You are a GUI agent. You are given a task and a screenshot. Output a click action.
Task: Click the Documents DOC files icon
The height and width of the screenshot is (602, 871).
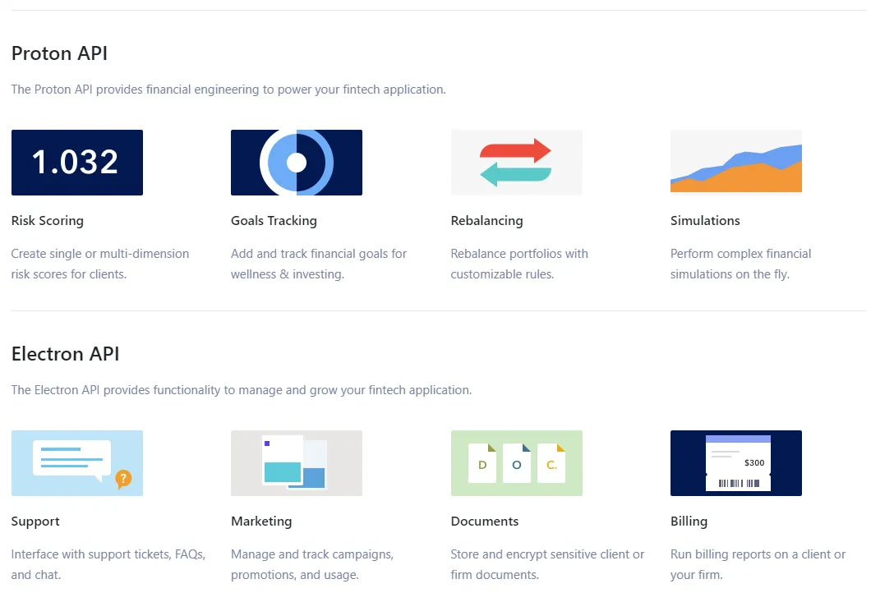coord(517,462)
